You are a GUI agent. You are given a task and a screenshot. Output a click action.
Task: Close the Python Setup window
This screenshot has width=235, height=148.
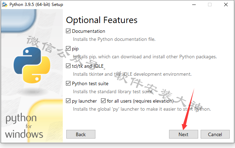click(226, 5)
